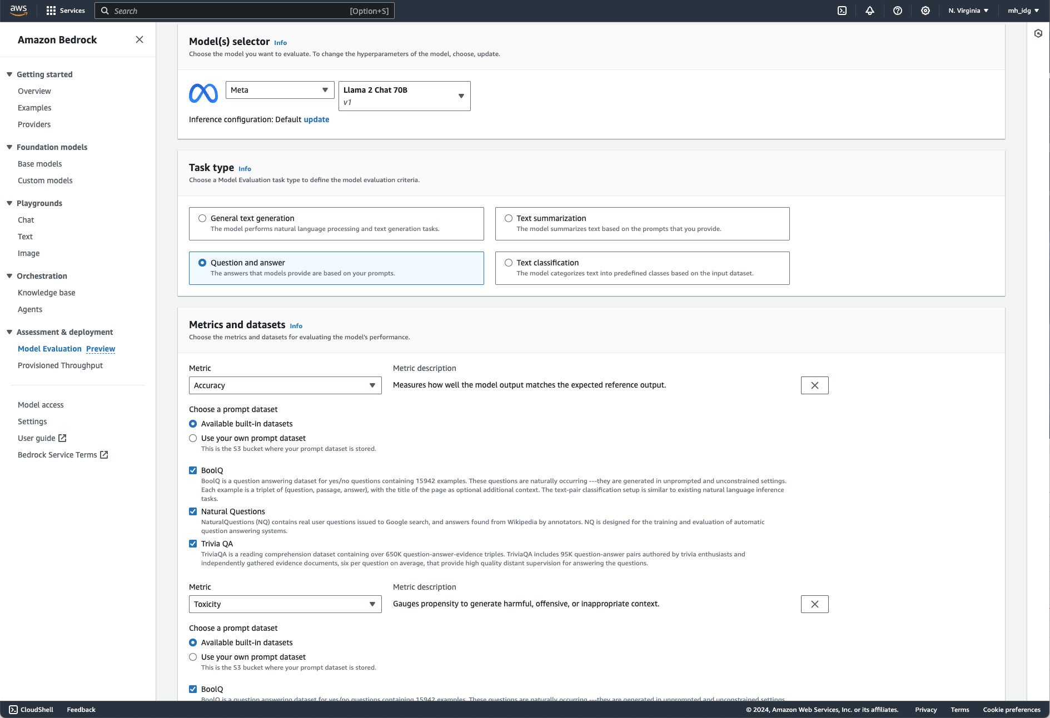Open the N. Virginia region dropdown

968,11
